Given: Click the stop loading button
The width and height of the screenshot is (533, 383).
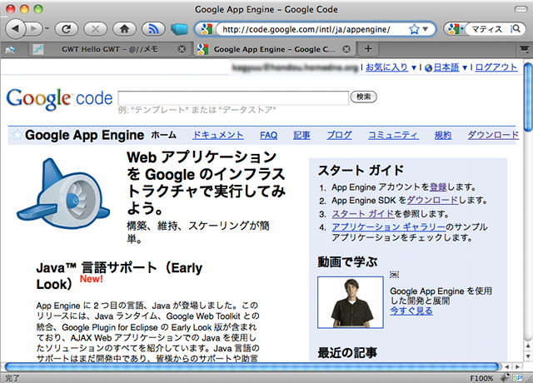Looking at the screenshot, I should (95, 29).
